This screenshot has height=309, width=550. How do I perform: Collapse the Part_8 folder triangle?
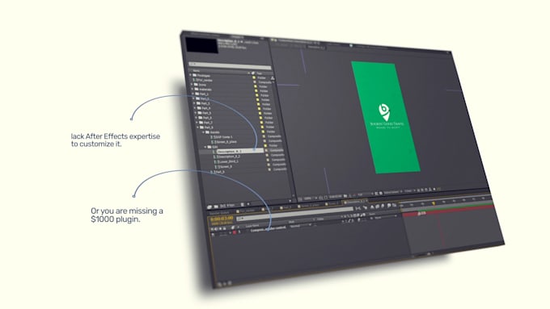tap(198, 127)
